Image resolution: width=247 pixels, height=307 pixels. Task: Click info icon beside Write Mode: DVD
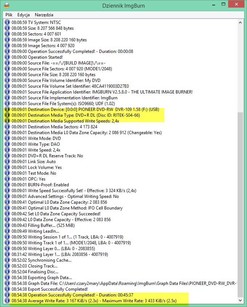7,138
